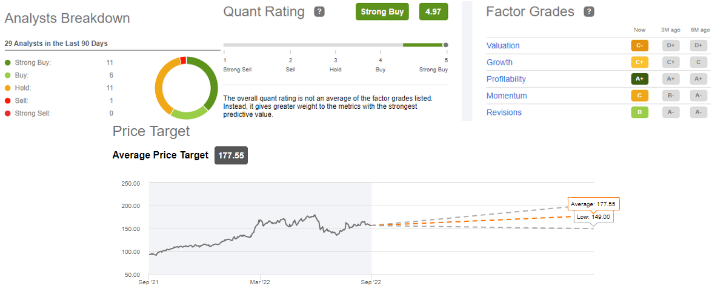This screenshot has width=712, height=286.
Task: Open the Quant Rating help icon
Action: (x=320, y=12)
